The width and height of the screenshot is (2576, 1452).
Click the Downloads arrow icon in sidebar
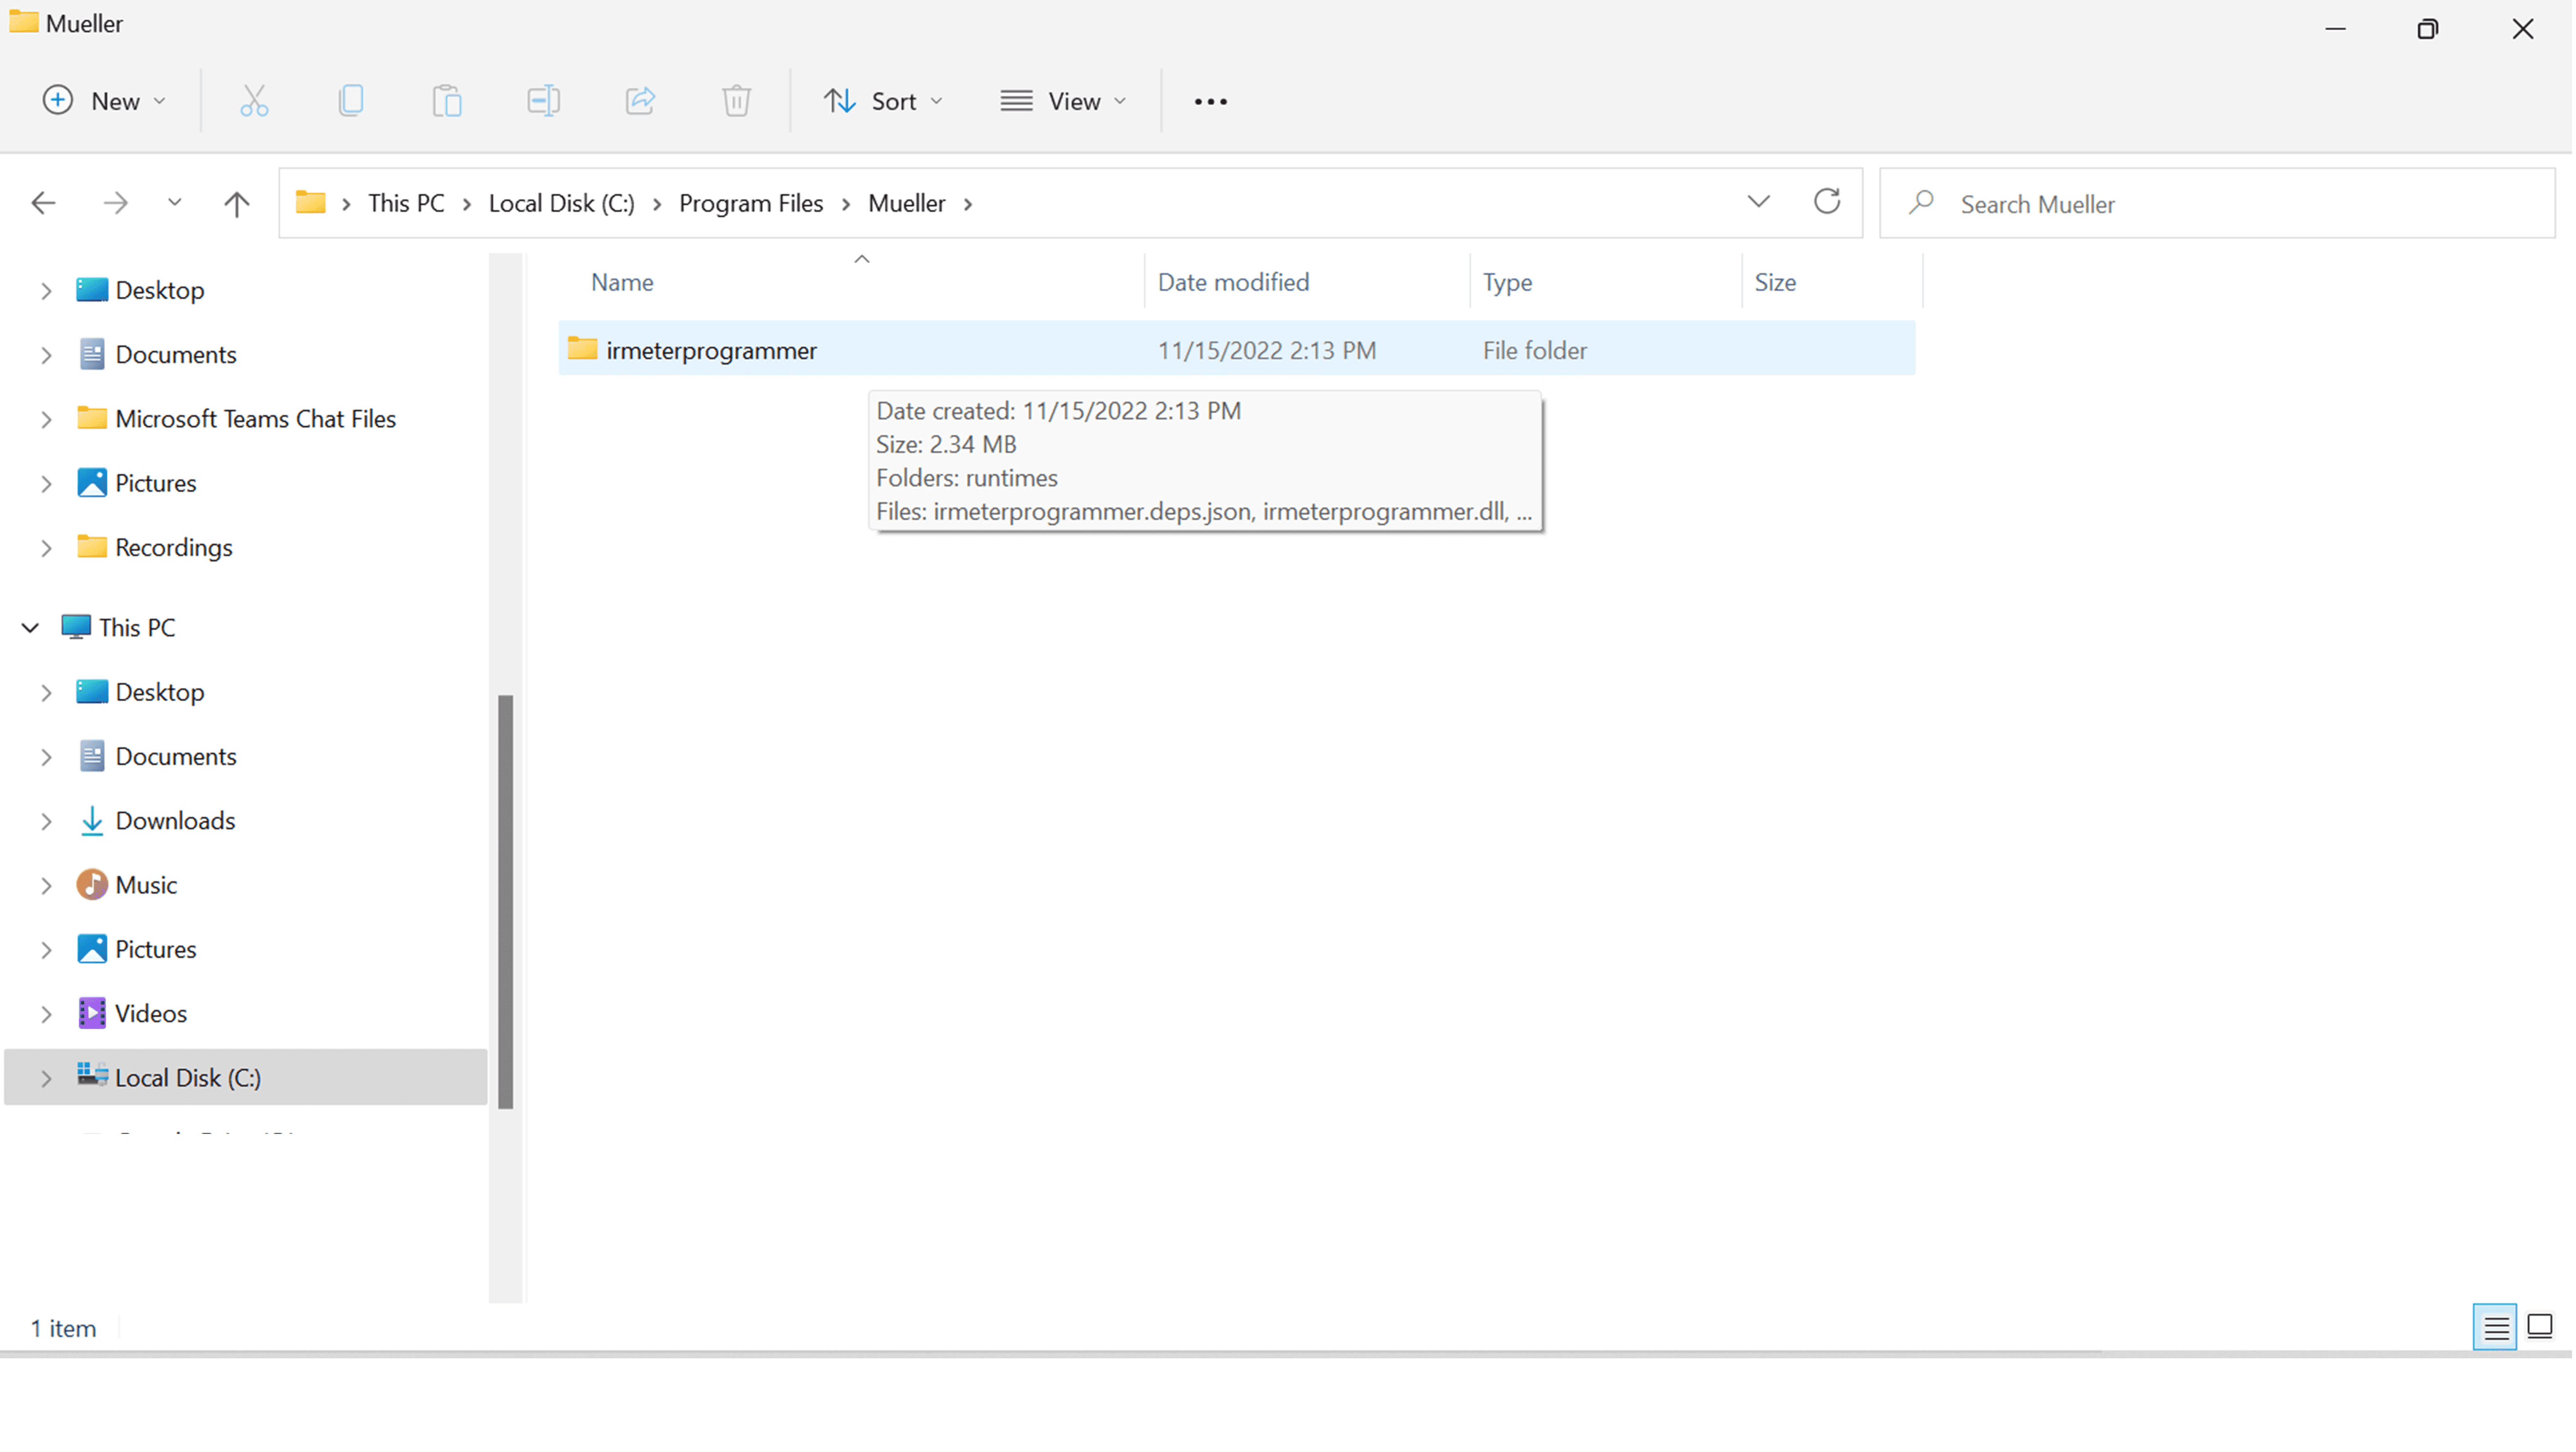(92, 821)
